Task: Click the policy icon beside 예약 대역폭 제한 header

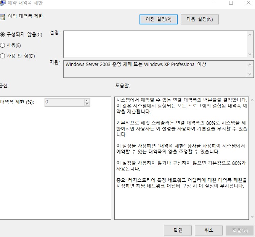Action: [2, 17]
